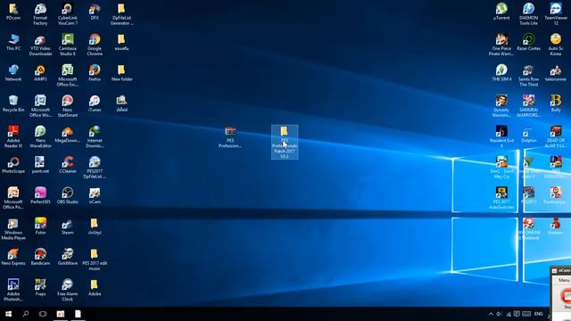Select the Perfect365 icon
The height and width of the screenshot is (321, 571).
coord(40,195)
